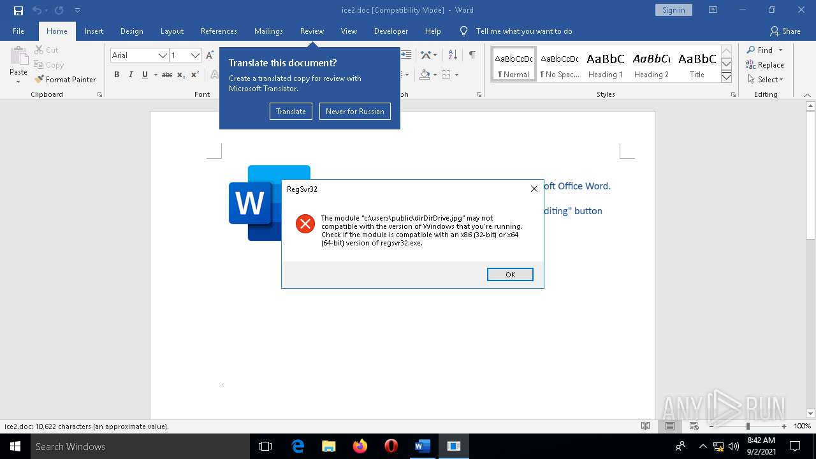Open Customize Quick Access Toolbar arrow
The image size is (816, 459).
[77, 10]
